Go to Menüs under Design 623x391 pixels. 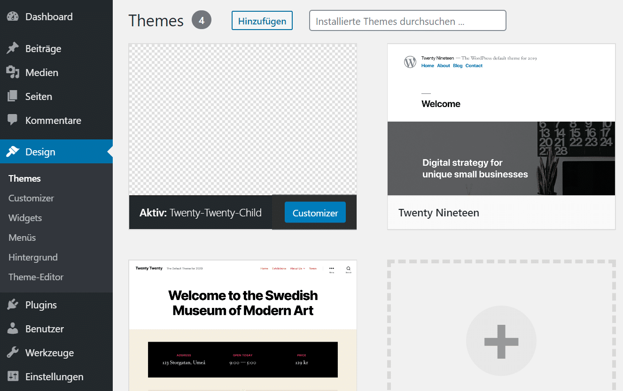[x=22, y=238]
